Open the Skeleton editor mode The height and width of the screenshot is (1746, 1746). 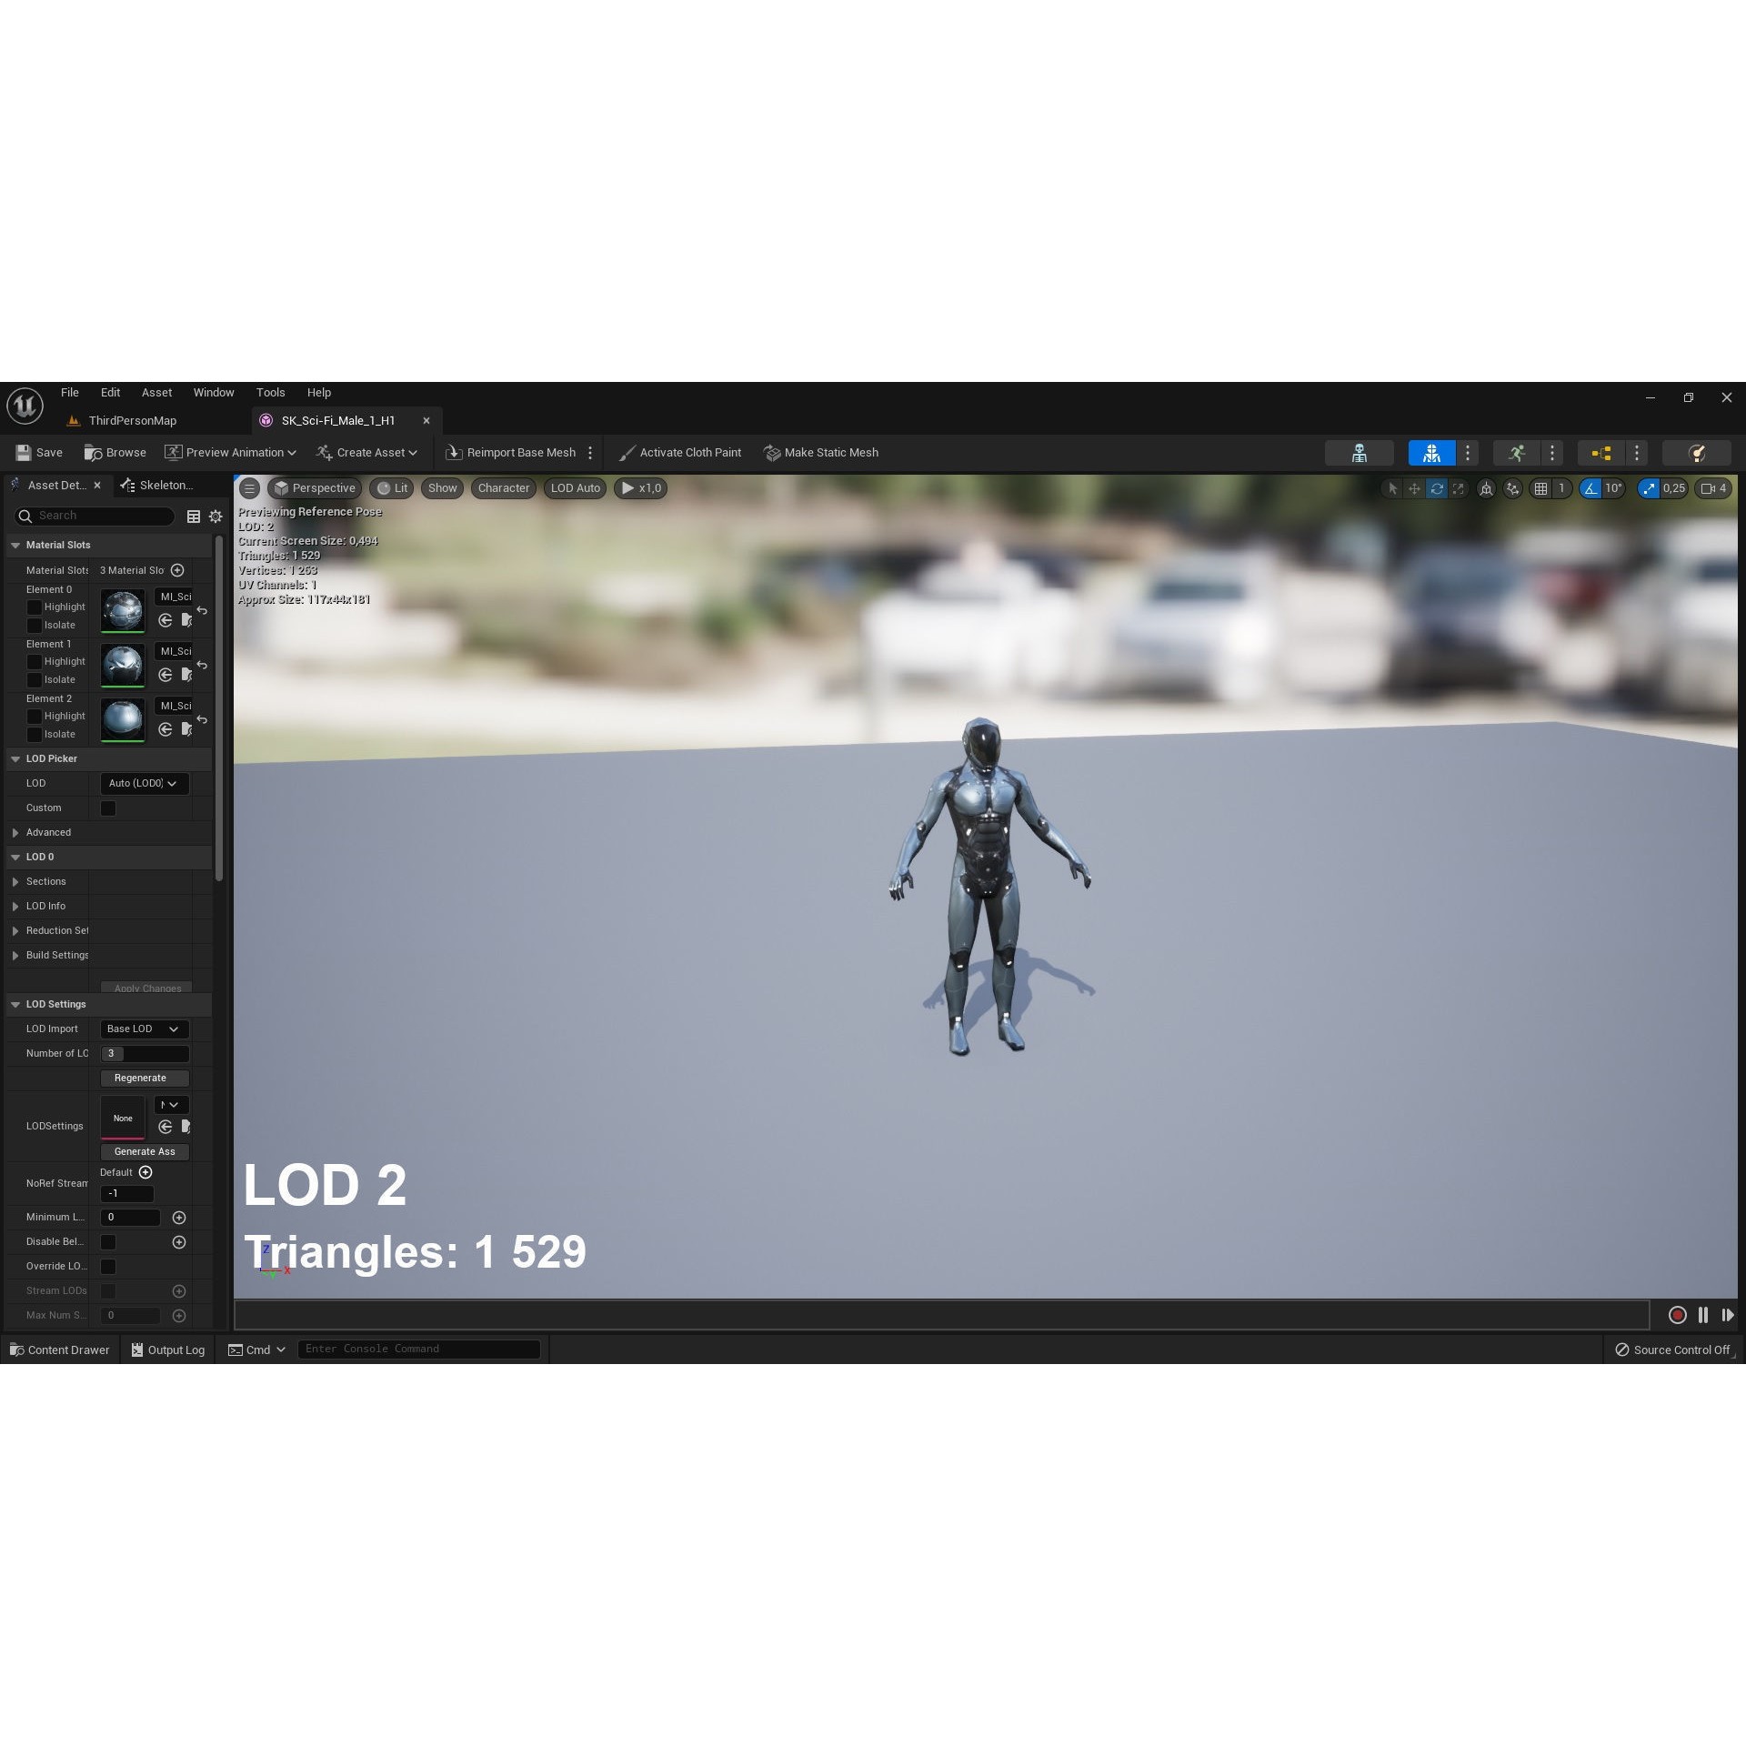coord(1359,453)
